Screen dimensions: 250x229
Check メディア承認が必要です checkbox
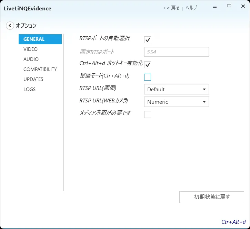tap(148, 114)
